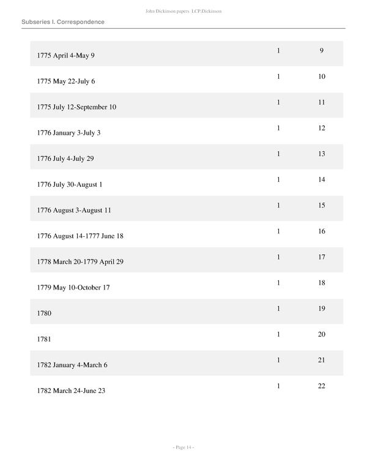This screenshot has width=367, height=475.
Task: Click the "1776 August 3-August 11" row
Action: click(x=74, y=211)
